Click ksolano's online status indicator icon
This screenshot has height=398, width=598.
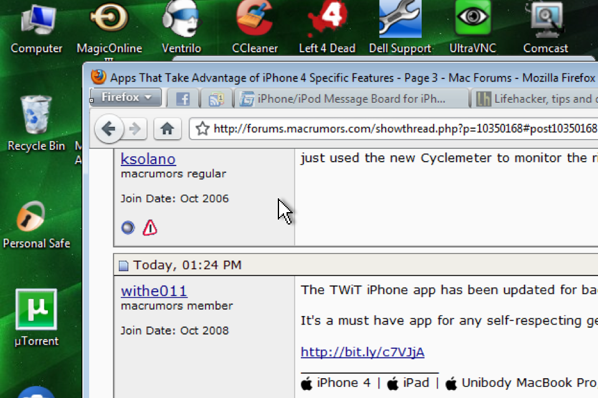point(128,228)
